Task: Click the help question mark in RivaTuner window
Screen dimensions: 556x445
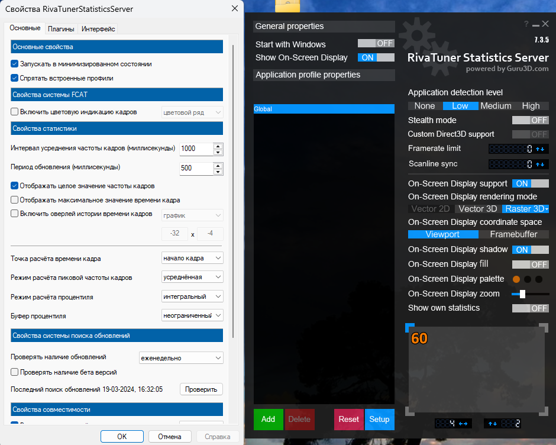Action: coord(526,24)
